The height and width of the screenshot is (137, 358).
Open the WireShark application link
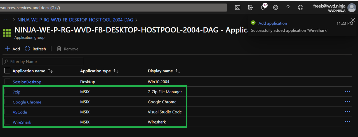click(22, 122)
